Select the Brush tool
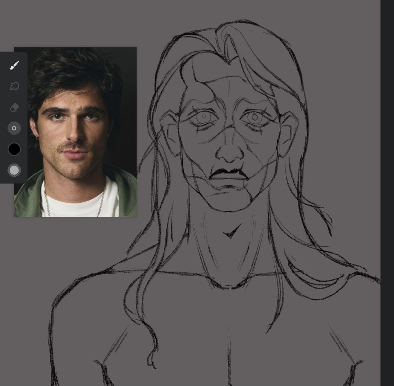394x386 pixels. coord(14,65)
